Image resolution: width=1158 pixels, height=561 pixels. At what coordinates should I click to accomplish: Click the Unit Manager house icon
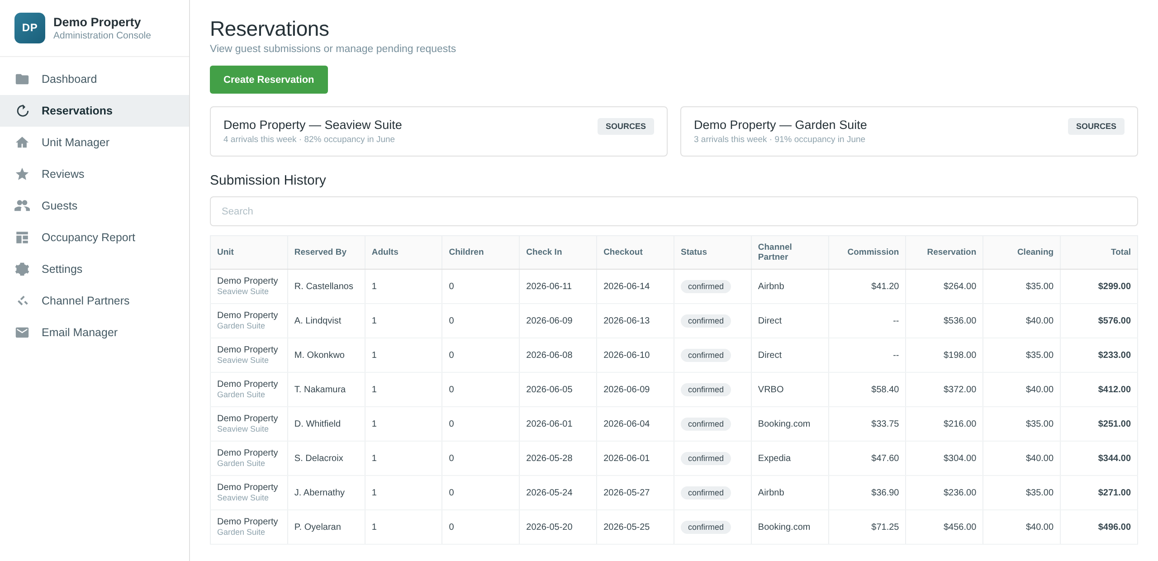tap(22, 143)
